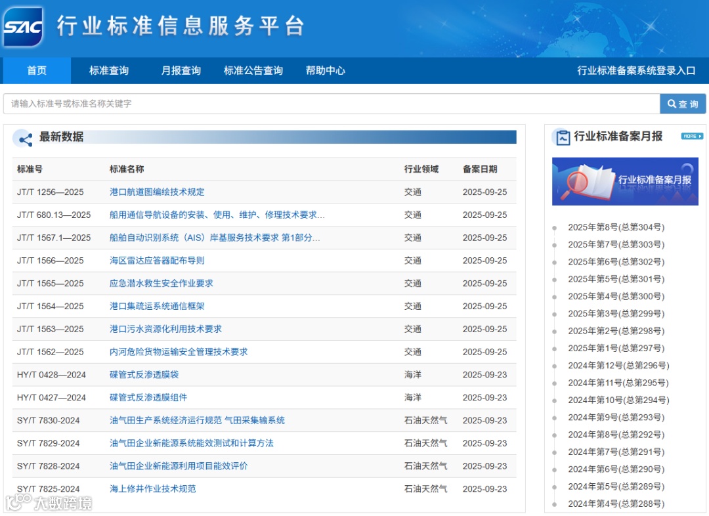Click the clipboard icon beside 行业标准备案月报
Screen dimensions: 709x516
[562, 137]
